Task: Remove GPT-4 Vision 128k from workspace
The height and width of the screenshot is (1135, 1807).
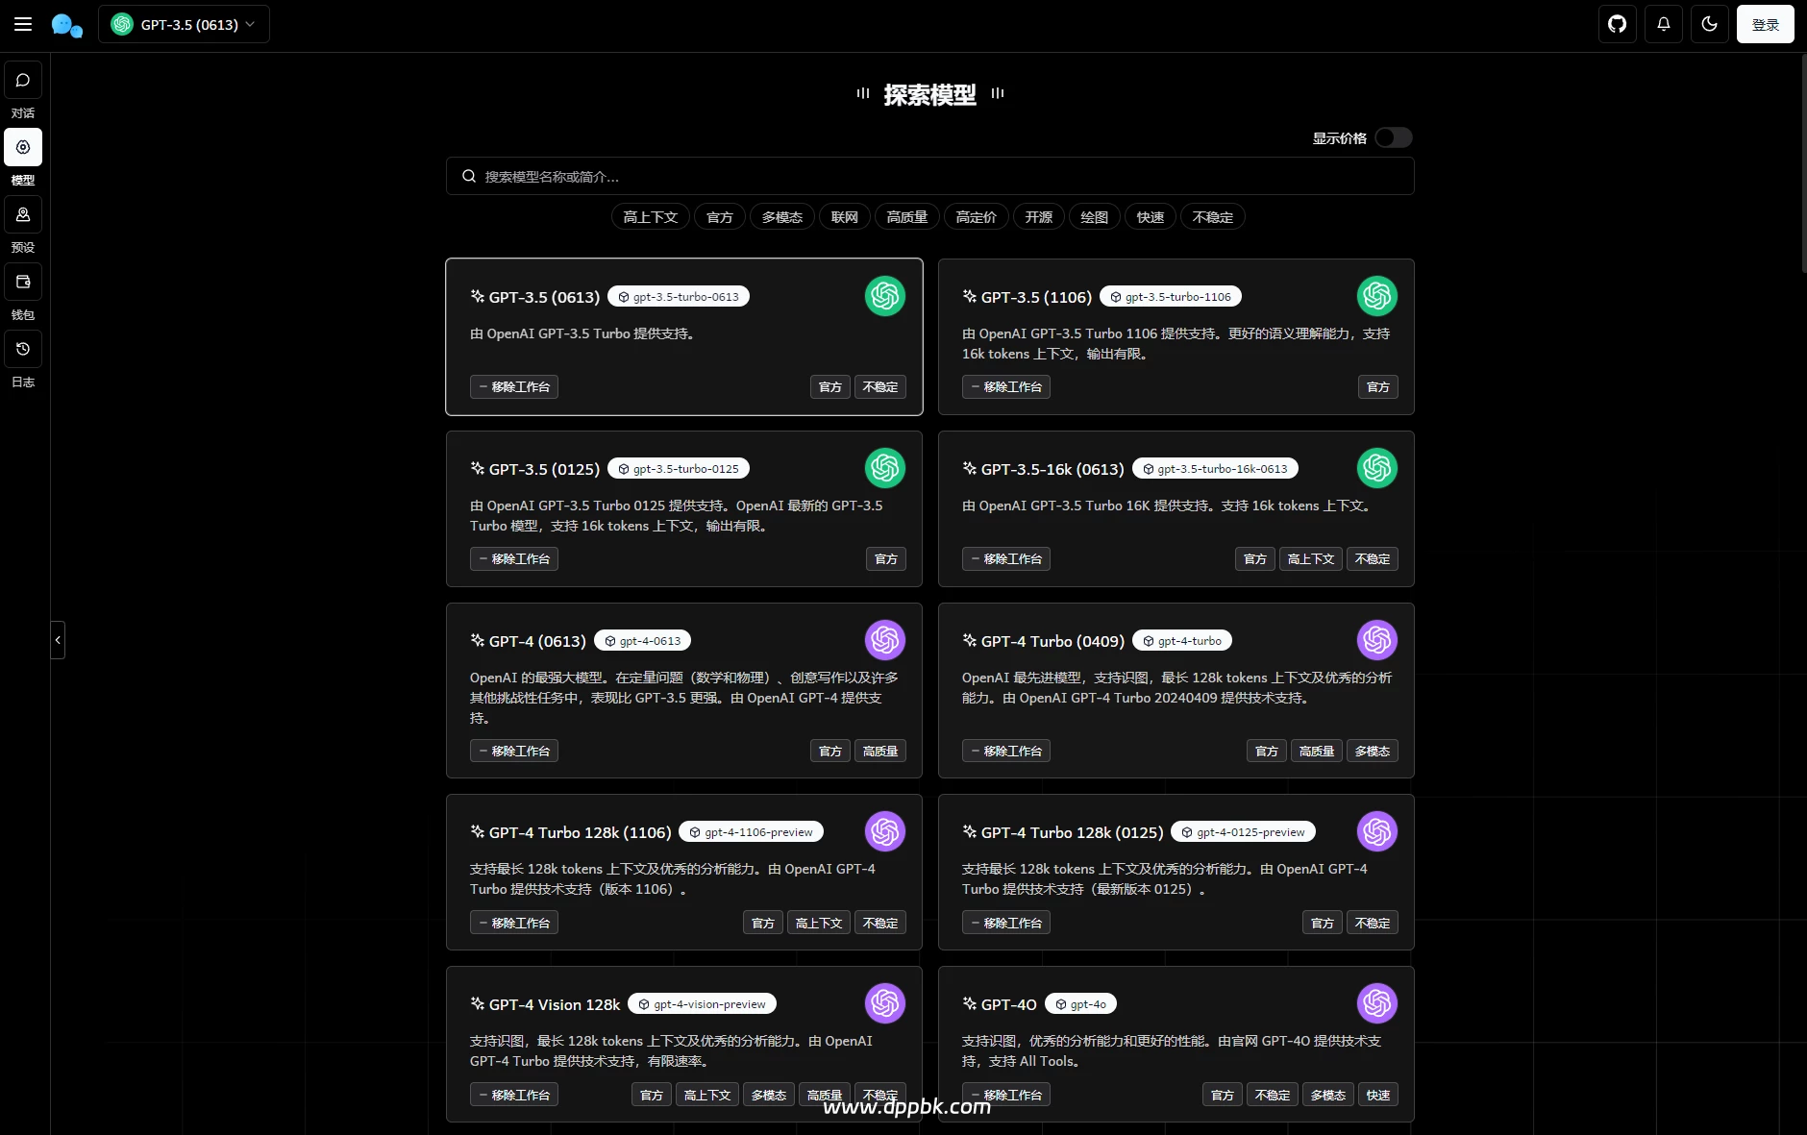Action: (514, 1096)
